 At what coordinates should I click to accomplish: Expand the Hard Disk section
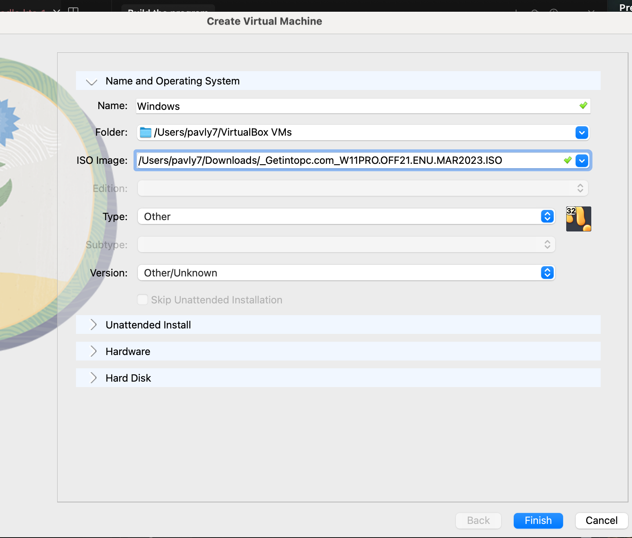93,378
